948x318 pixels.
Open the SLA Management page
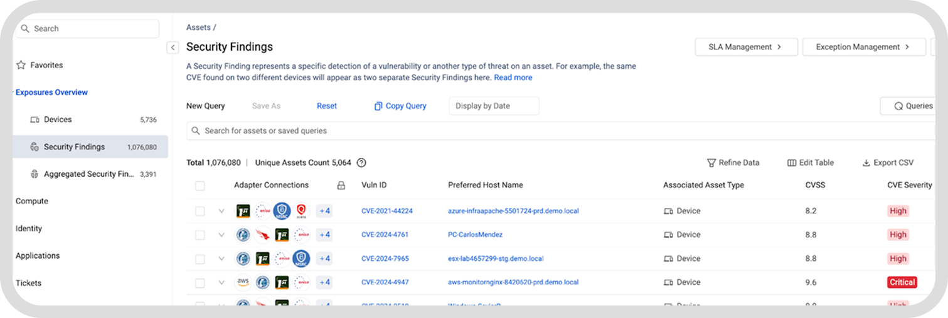click(x=745, y=47)
